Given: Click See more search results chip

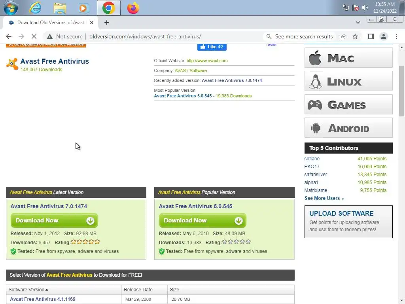Looking at the screenshot, I should tap(299, 36).
